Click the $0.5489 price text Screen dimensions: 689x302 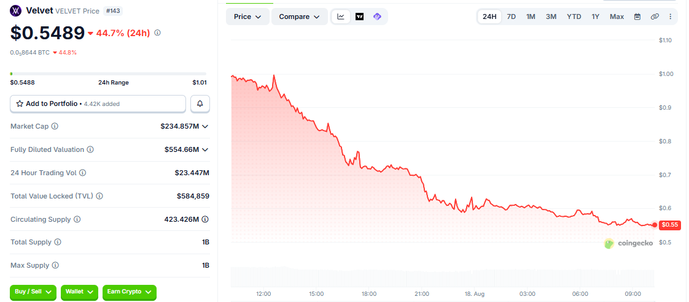(47, 33)
